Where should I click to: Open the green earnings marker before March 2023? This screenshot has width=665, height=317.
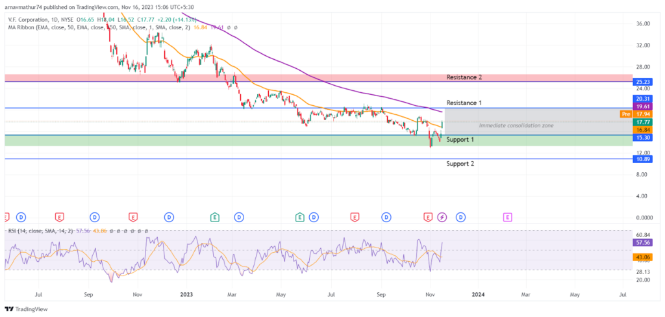215,217
